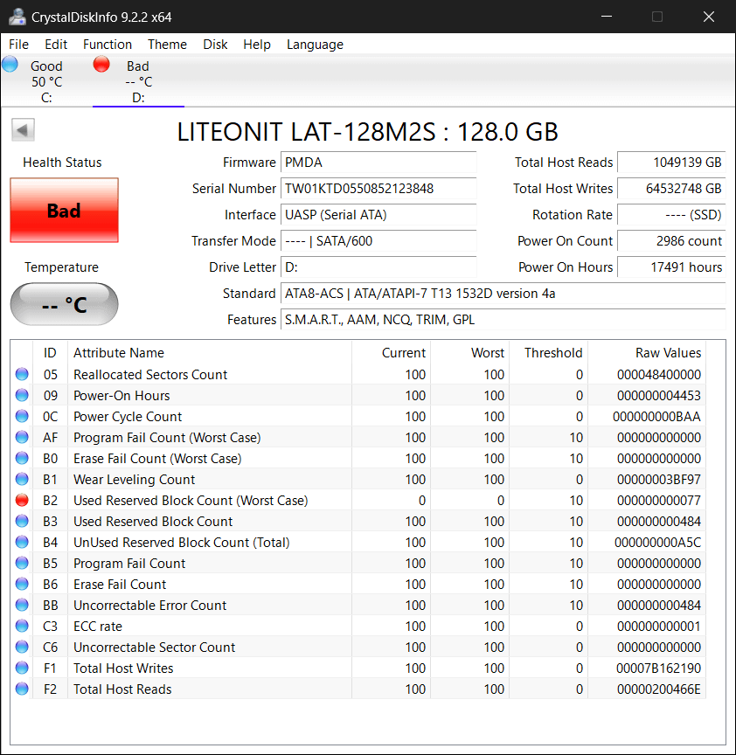The height and width of the screenshot is (755, 736).
Task: Click status orb of Power Cycle Count row
Action: click(22, 416)
